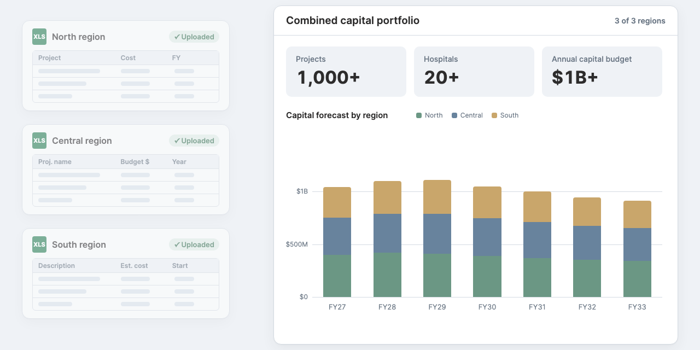Image resolution: width=700 pixels, height=350 pixels.
Task: Select the North legend color swatch
Action: pyautogui.click(x=419, y=115)
